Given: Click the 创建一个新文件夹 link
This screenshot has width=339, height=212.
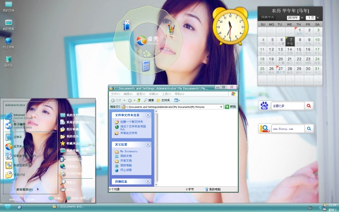Looking at the screenshot, I should coord(132,122).
